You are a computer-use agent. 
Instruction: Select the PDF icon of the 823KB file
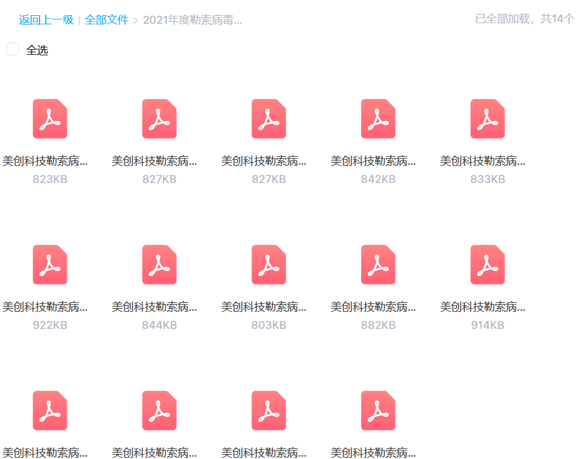(x=50, y=119)
